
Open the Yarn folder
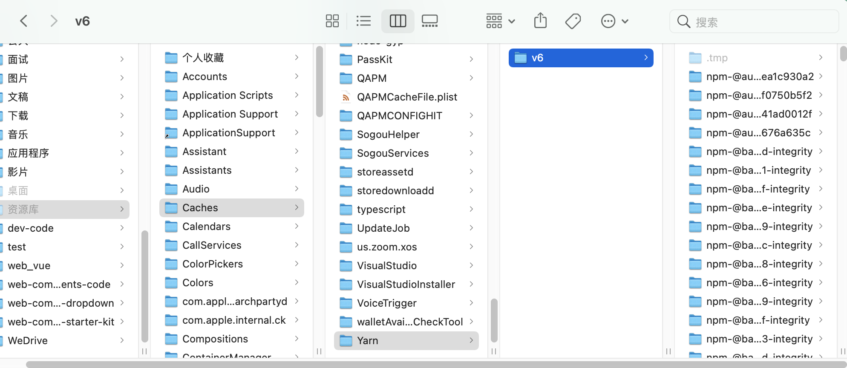tap(406, 341)
